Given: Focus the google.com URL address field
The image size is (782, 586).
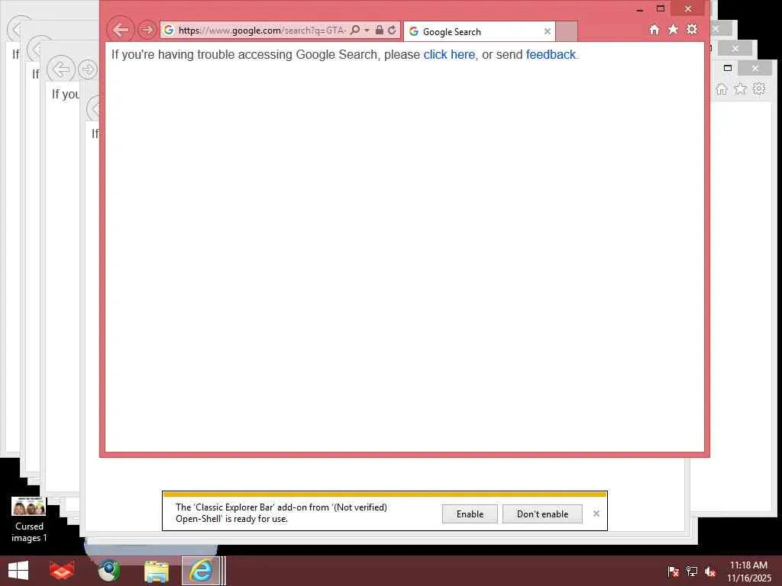Looking at the screenshot, I should [262, 31].
